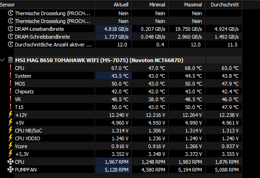Click the average Chipsatz temperature 42.4 °C
Screen dimensions: 260x178
point(230,92)
